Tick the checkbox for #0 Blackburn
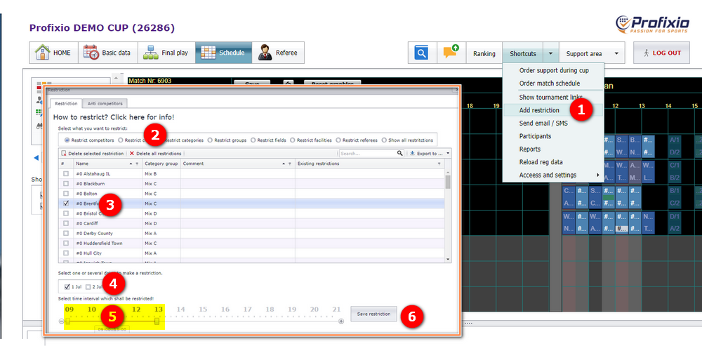702x353 pixels. 66,183
